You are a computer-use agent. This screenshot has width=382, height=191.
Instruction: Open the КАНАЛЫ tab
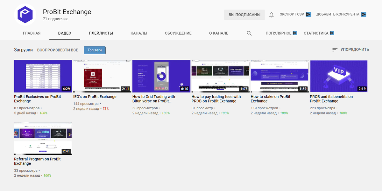coord(139,33)
